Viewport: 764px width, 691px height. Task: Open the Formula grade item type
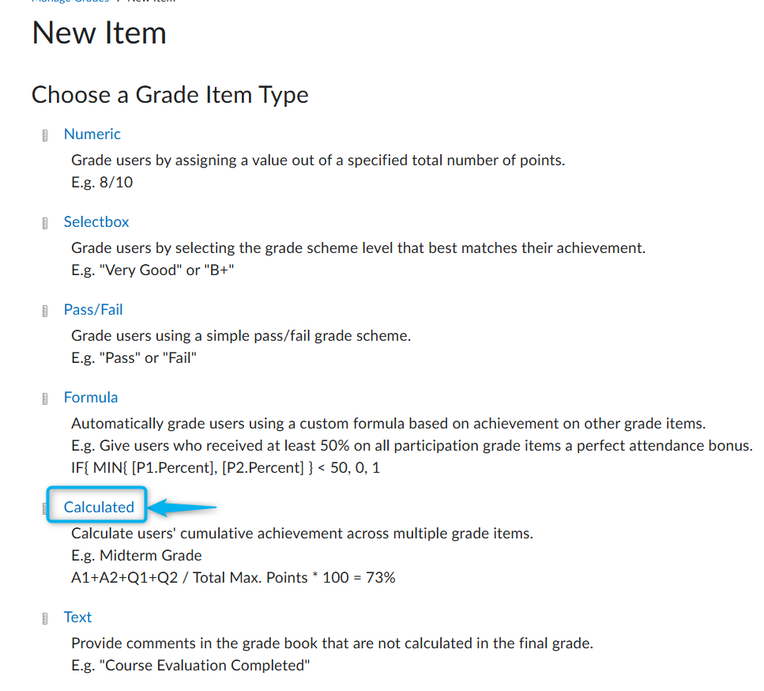click(91, 398)
